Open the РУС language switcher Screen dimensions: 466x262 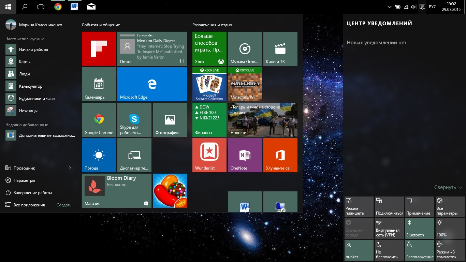click(433, 6)
